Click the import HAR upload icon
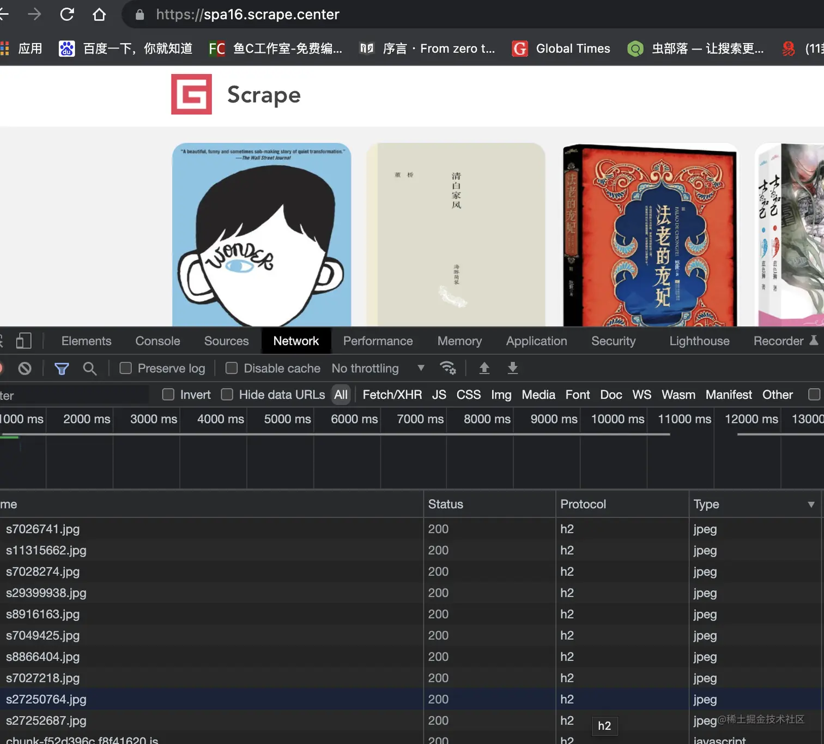The image size is (824, 744). (484, 368)
